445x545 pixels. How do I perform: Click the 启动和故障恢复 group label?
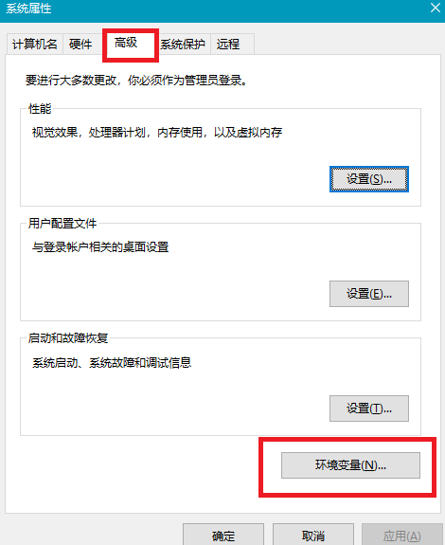pos(68,337)
